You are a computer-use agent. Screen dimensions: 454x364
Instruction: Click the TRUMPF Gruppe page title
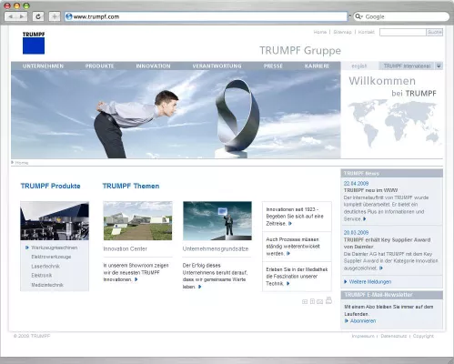pos(300,50)
